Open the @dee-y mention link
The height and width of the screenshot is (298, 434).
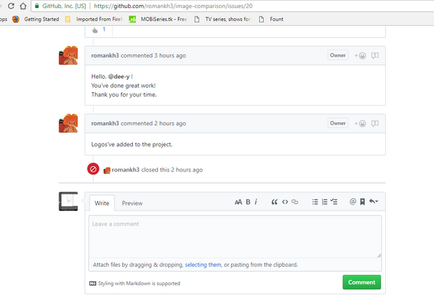point(119,77)
